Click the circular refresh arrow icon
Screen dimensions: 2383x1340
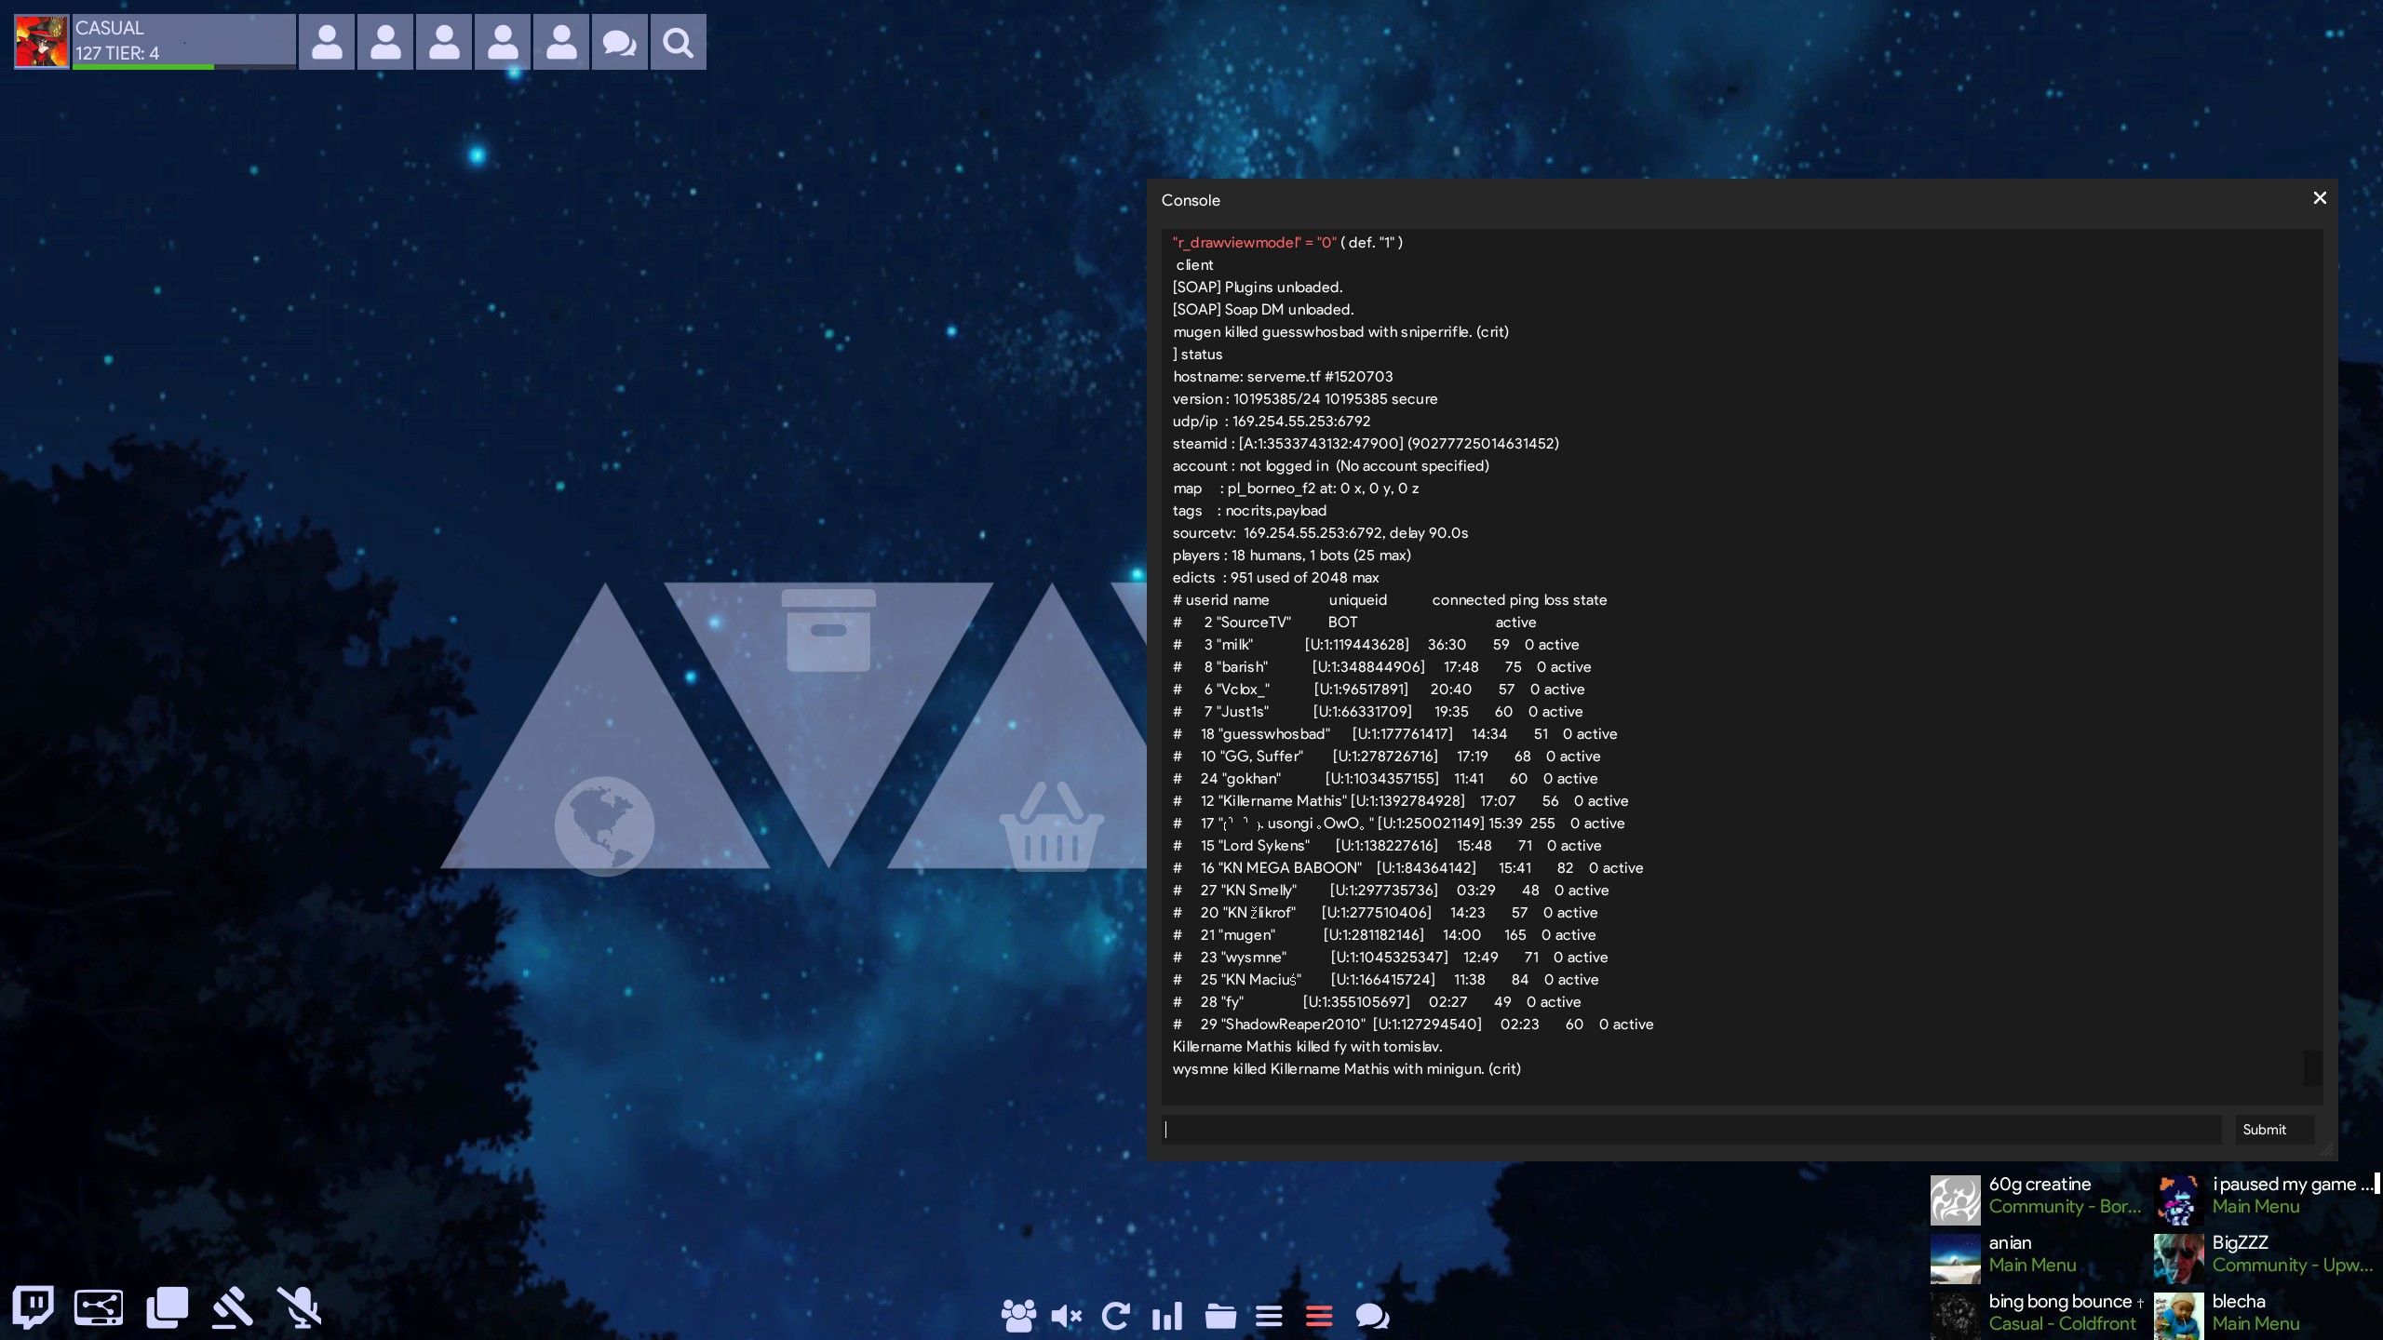click(1115, 1316)
